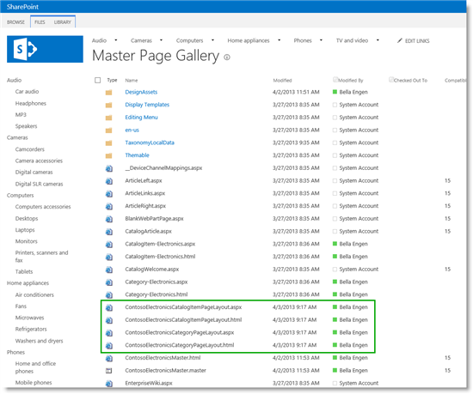Open the DesignAssets folder link
Viewport: 473px width, 394px height.
click(x=141, y=92)
